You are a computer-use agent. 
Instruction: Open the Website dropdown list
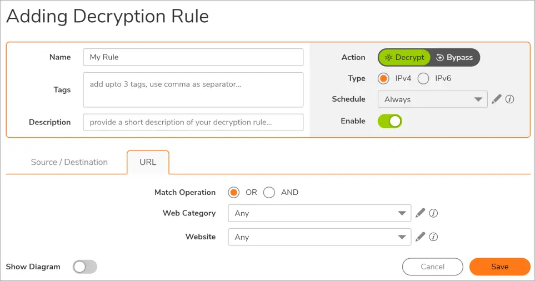tap(319, 237)
